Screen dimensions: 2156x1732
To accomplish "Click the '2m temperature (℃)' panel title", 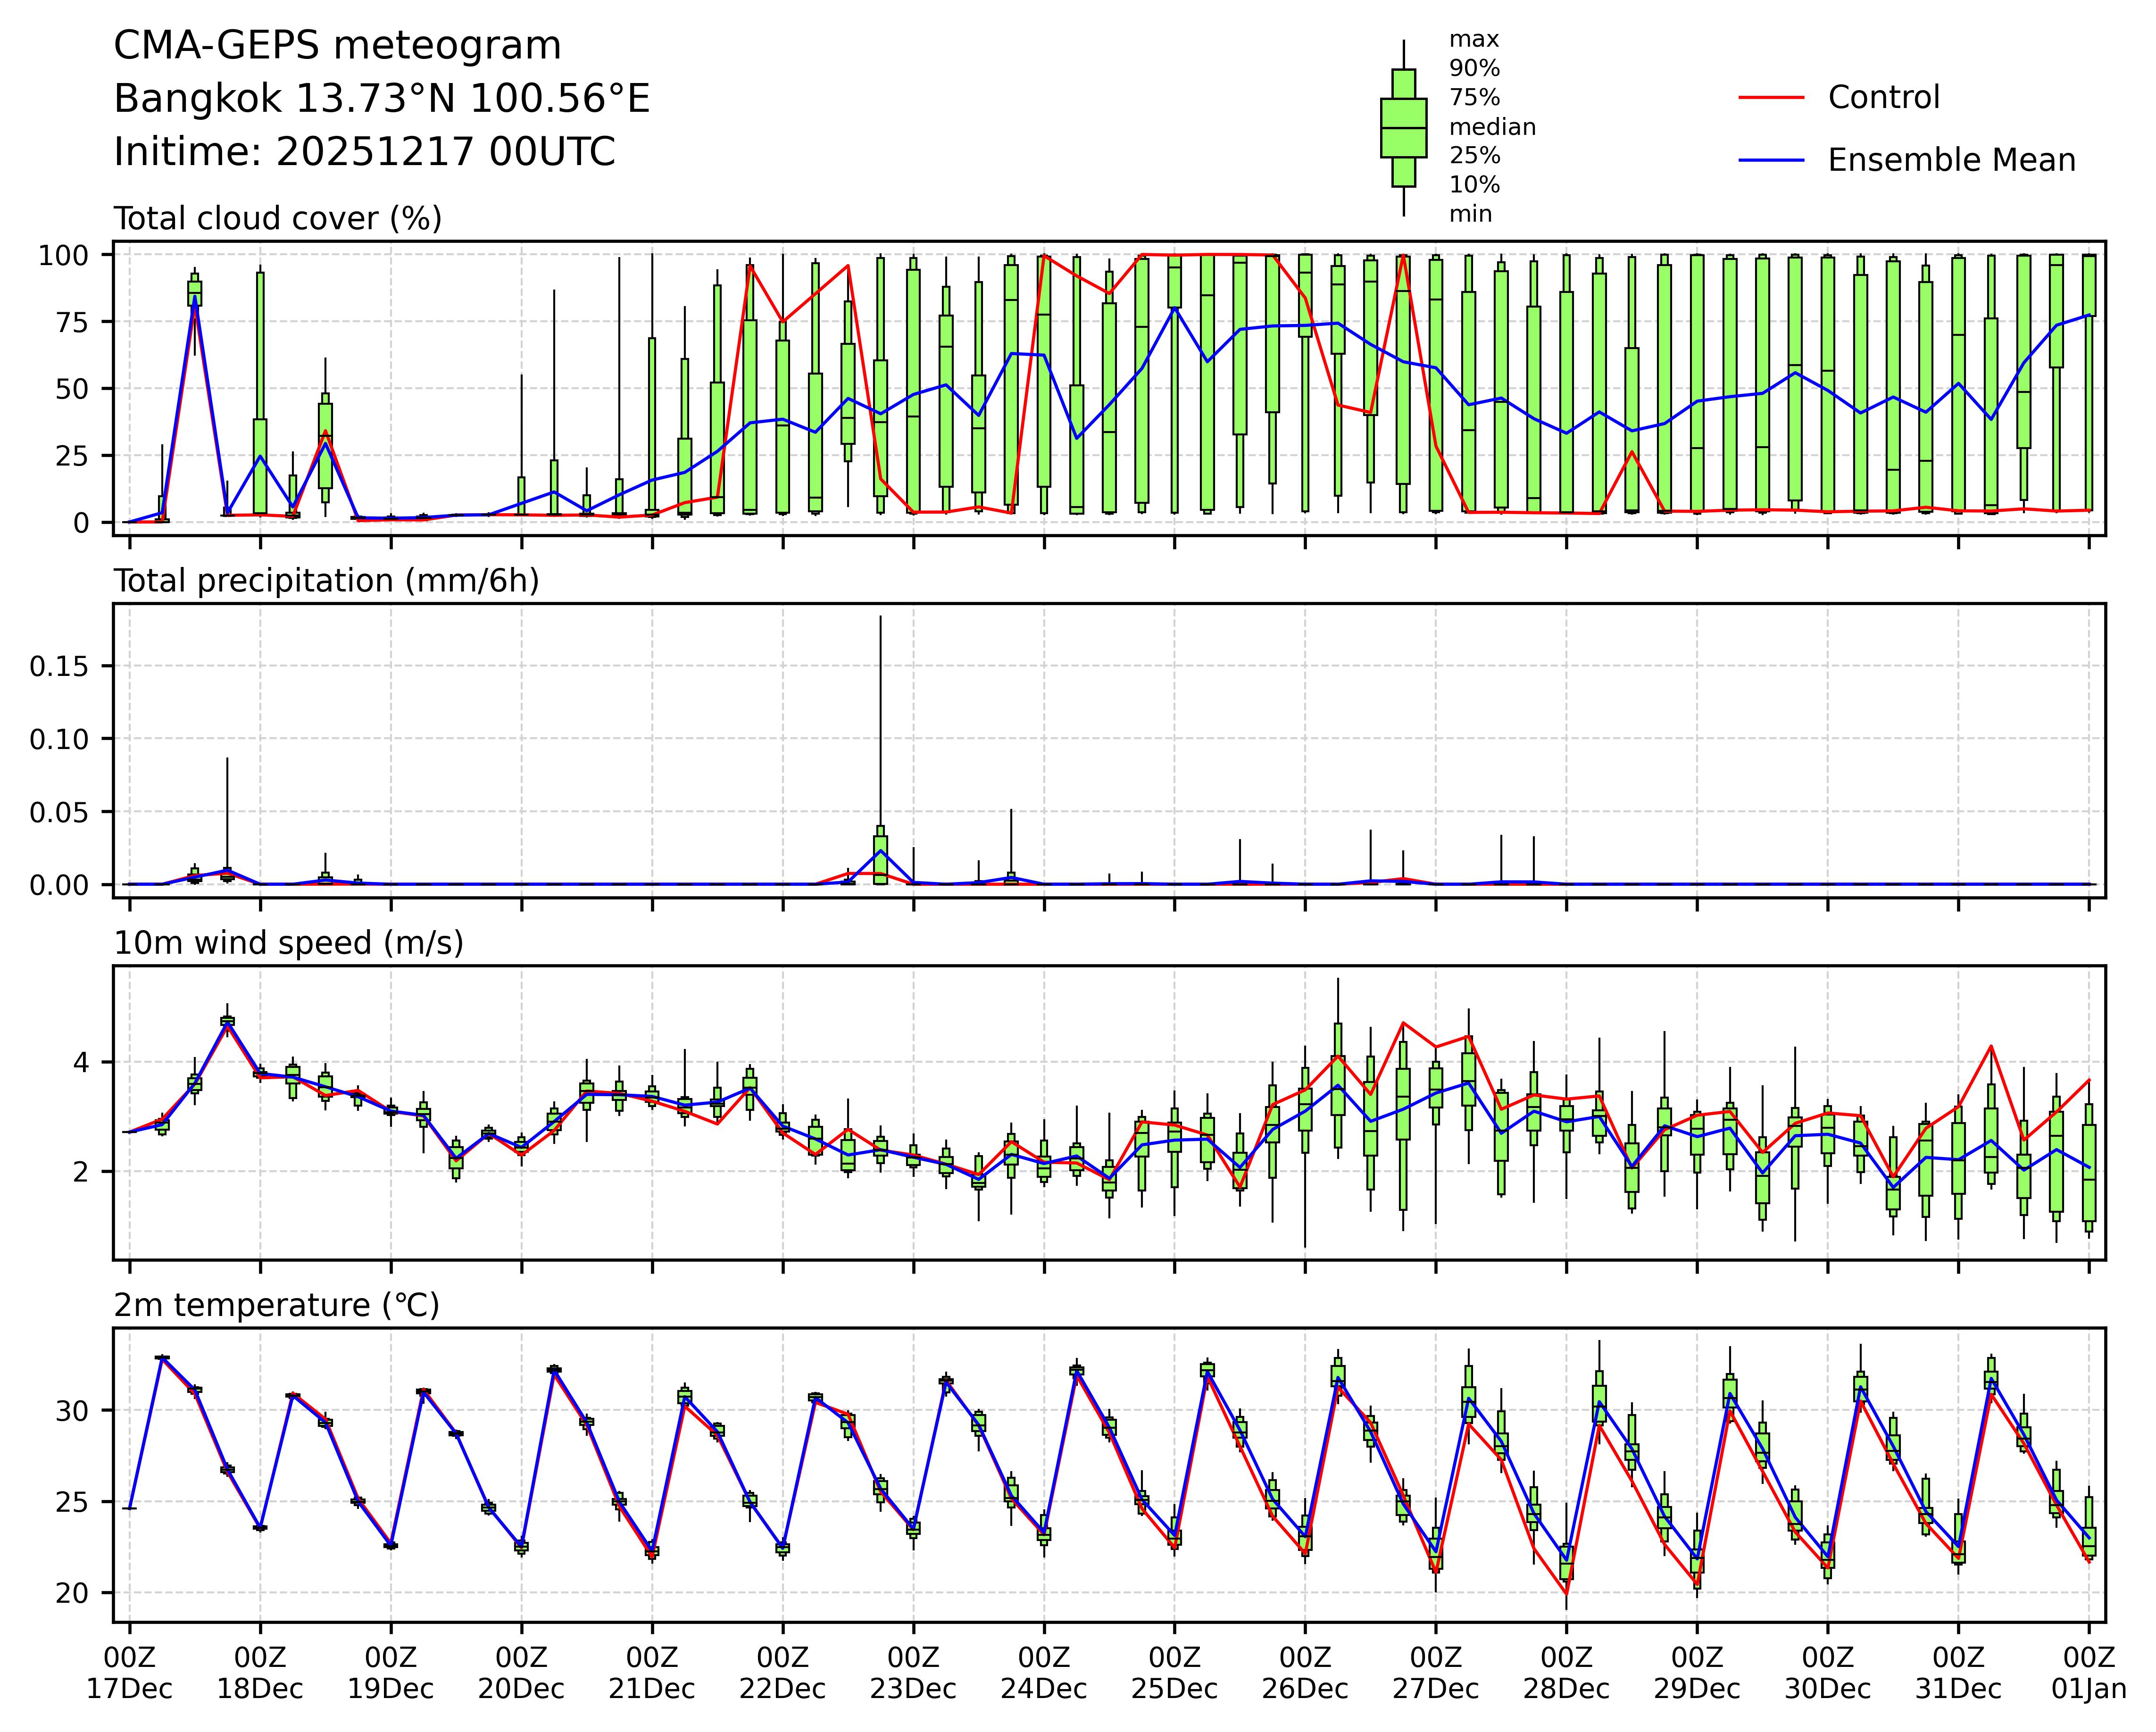I will tap(276, 1305).
